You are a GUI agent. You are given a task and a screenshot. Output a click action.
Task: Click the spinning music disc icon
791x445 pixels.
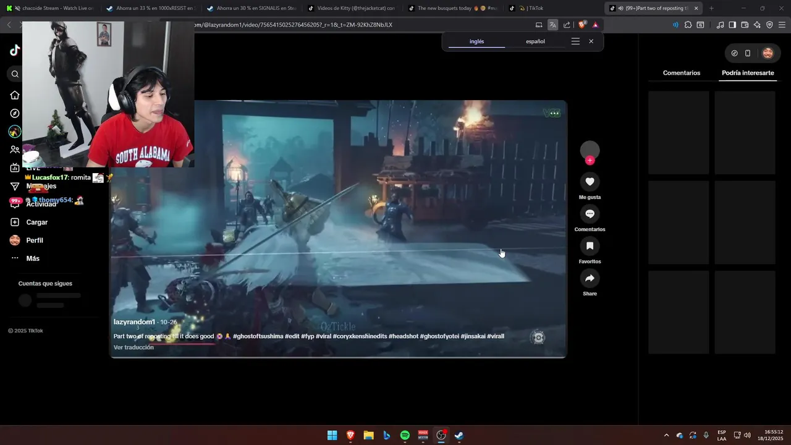[x=538, y=337]
